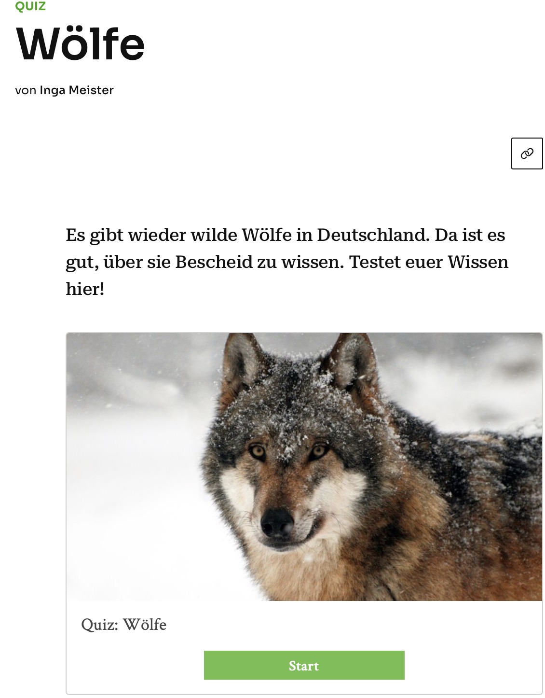The width and height of the screenshot is (545, 698).
Task: Click the wolf's left-side eye in photo
Action: point(257,452)
